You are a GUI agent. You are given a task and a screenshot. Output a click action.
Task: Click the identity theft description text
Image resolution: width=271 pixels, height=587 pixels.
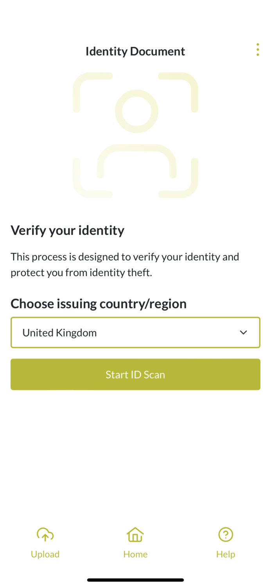tap(125, 265)
